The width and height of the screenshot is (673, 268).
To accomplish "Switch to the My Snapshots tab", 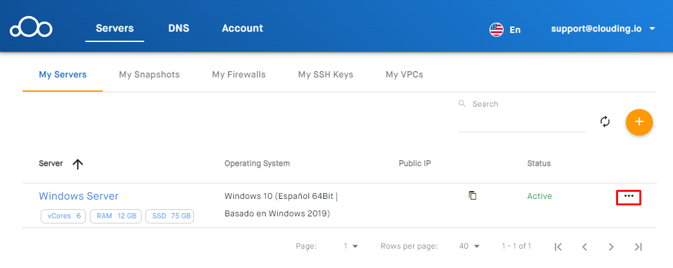I will click(x=149, y=75).
